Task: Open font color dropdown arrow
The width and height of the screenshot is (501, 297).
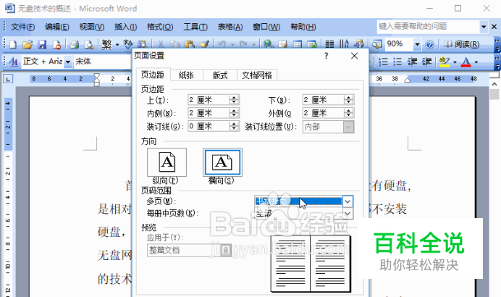Action: pyautogui.click(x=476, y=62)
